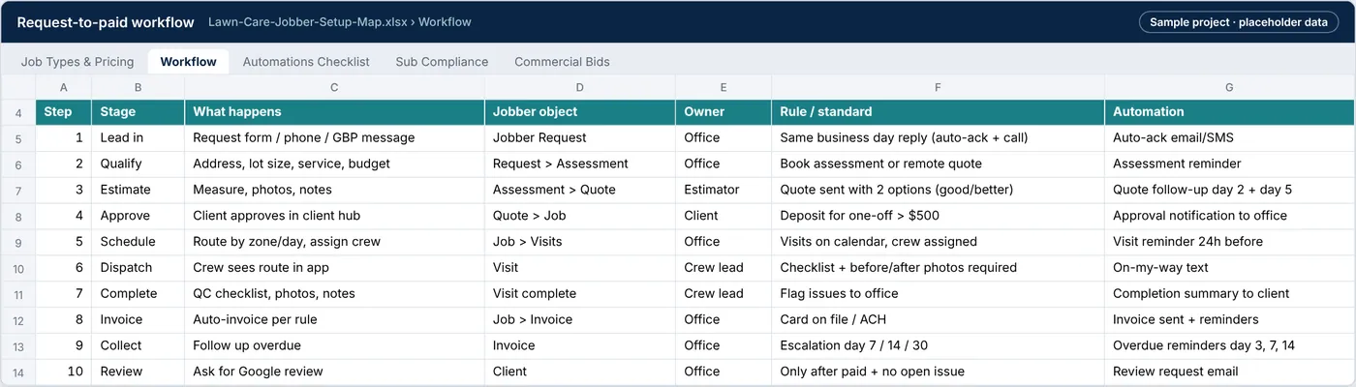1356x387 pixels.
Task: Click the 'Step' header cell
Action: [x=64, y=112]
